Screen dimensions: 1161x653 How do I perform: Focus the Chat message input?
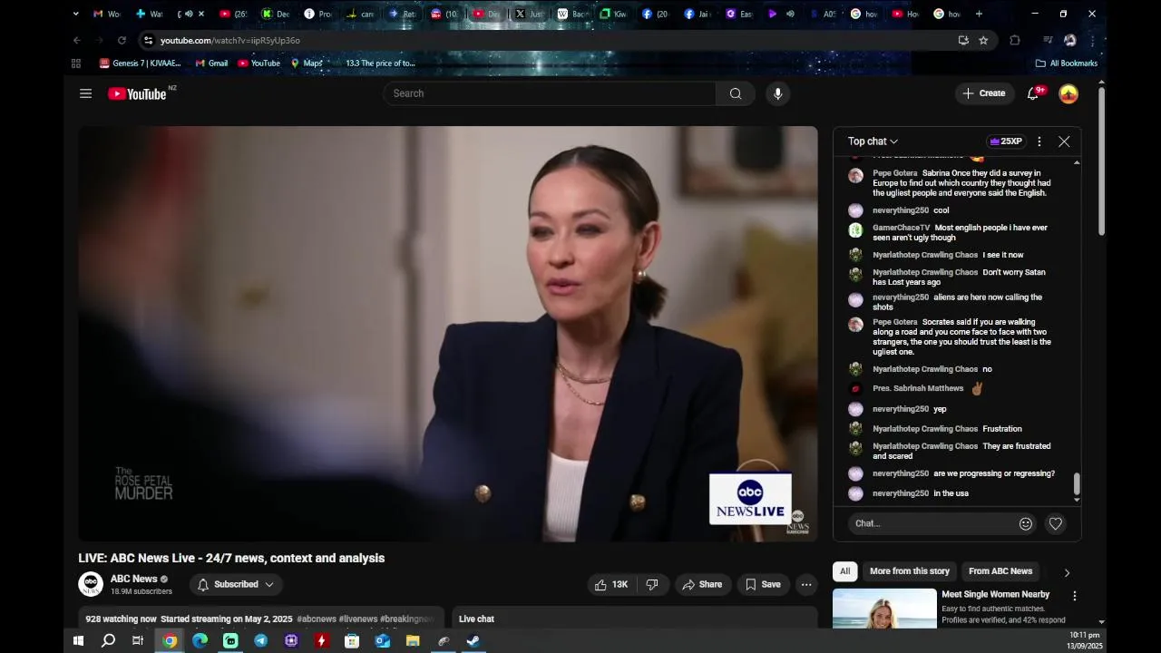pyautogui.click(x=932, y=523)
